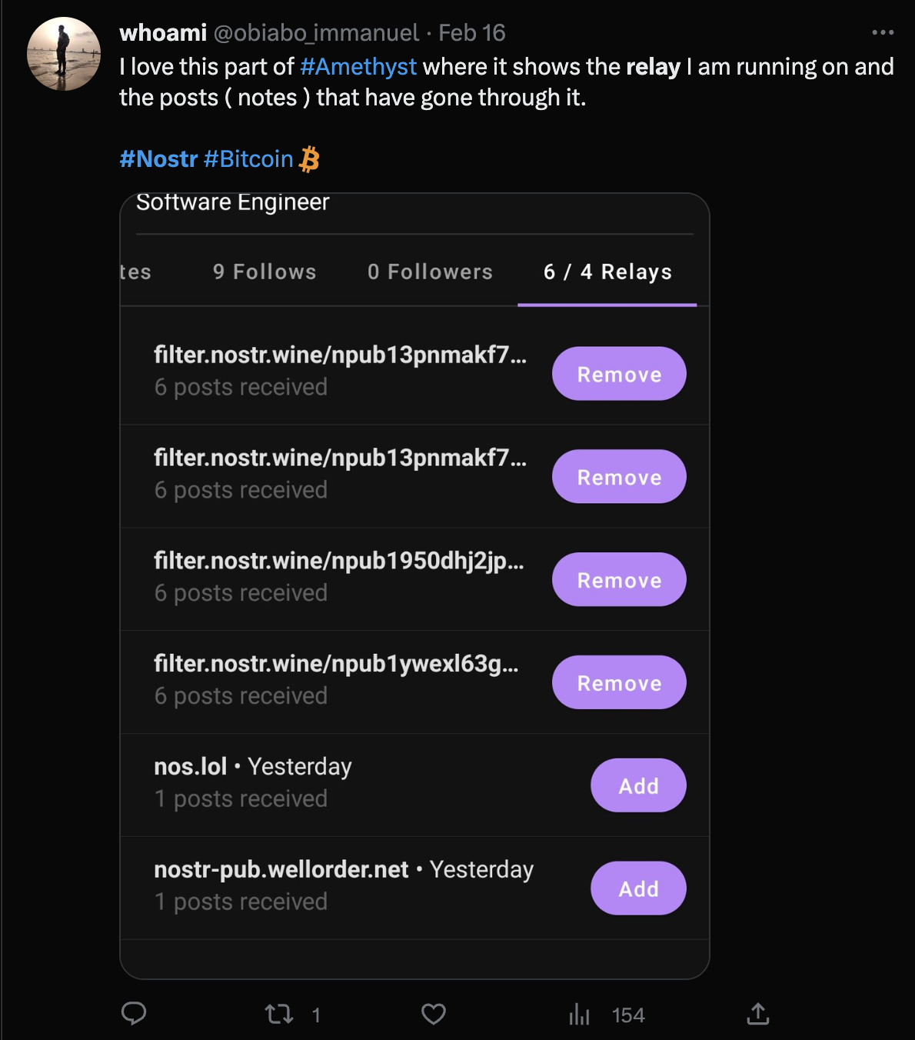This screenshot has height=1040, width=915.
Task: Add the nostr-pub.wellorder.net relay
Action: [x=638, y=888]
